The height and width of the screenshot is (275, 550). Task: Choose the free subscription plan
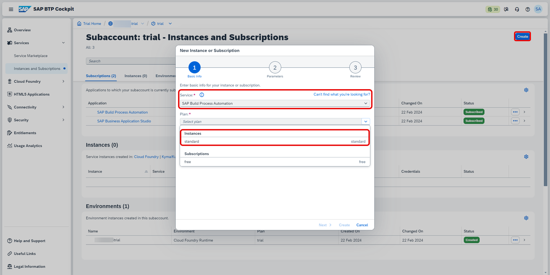coord(275,162)
